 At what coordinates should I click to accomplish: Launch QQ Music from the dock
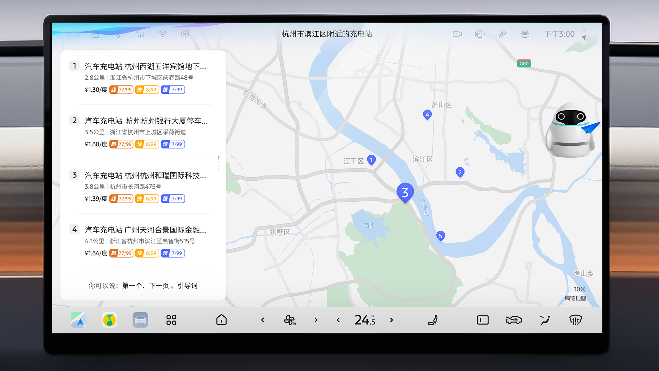pyautogui.click(x=109, y=320)
